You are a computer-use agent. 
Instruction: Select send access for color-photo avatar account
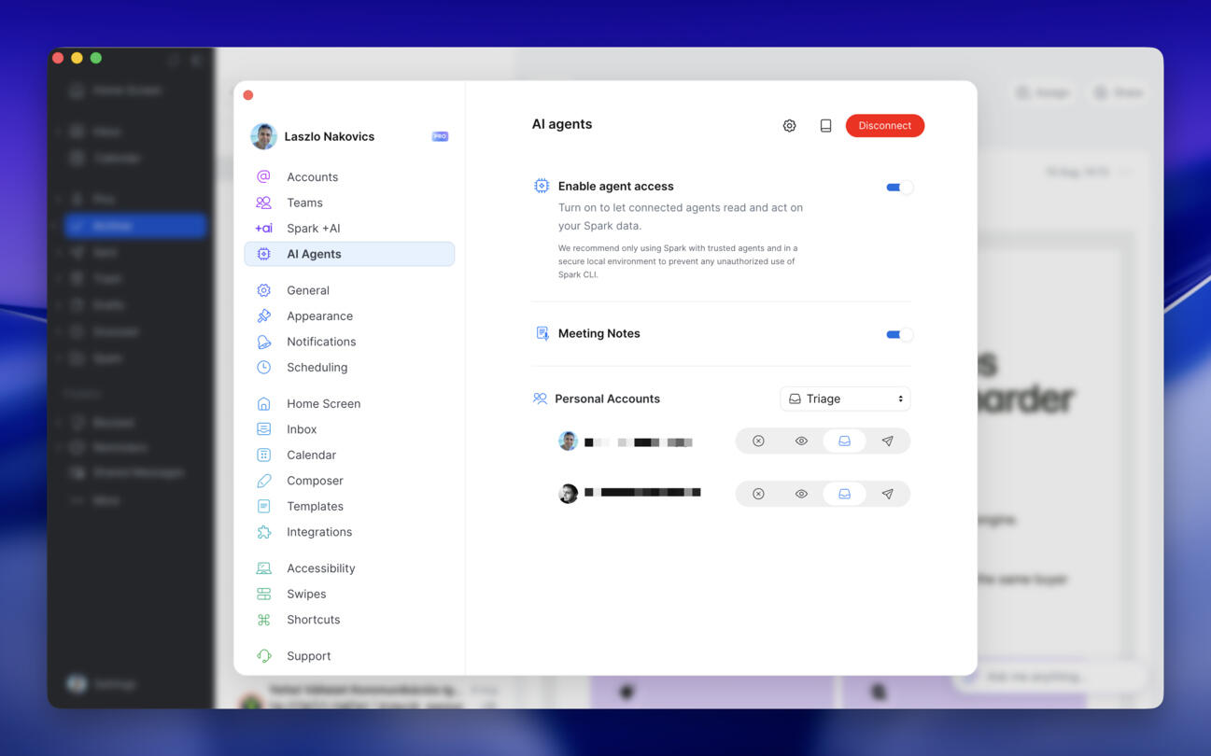pos(887,441)
